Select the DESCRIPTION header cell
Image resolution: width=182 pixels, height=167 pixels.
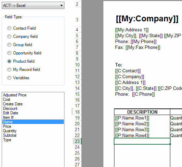tap(142, 112)
